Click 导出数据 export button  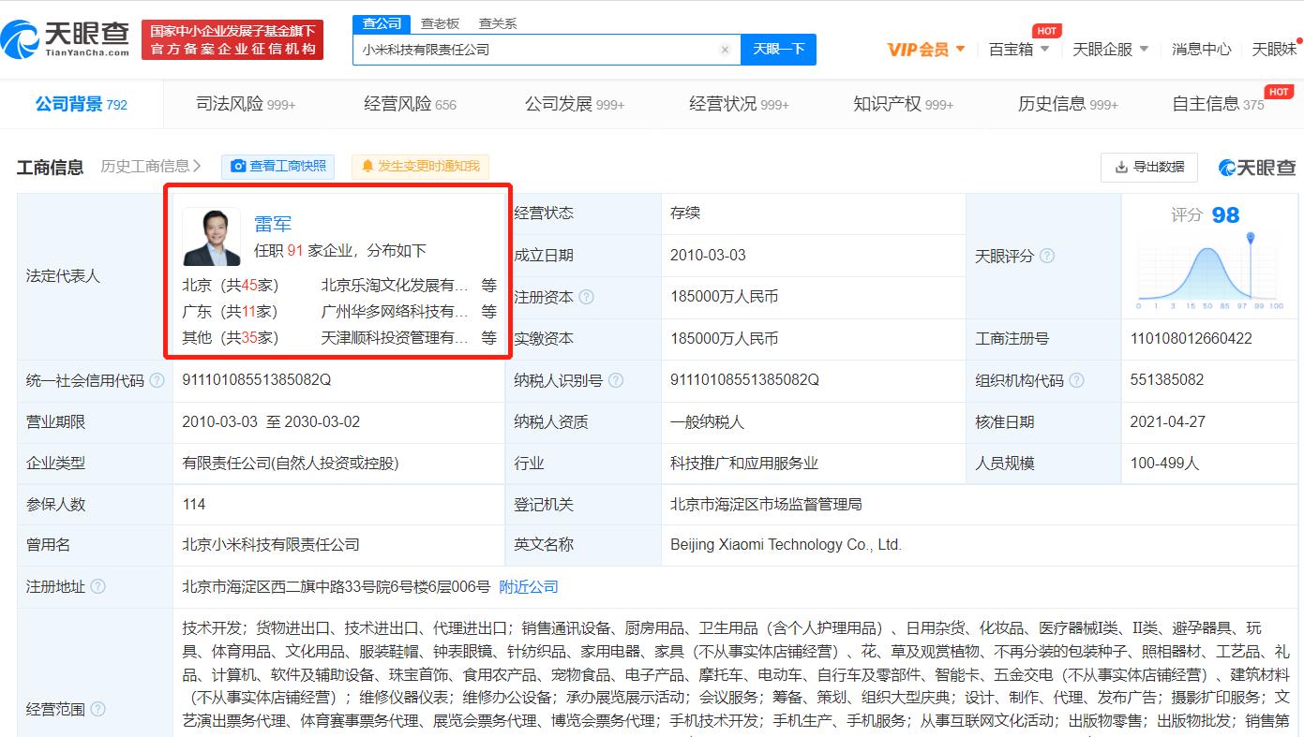click(x=1149, y=167)
